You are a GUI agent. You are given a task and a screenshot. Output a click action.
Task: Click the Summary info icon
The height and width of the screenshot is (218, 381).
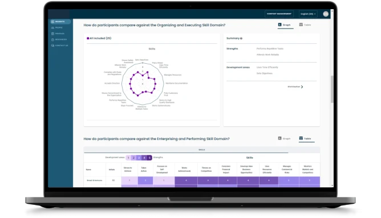tap(241, 38)
